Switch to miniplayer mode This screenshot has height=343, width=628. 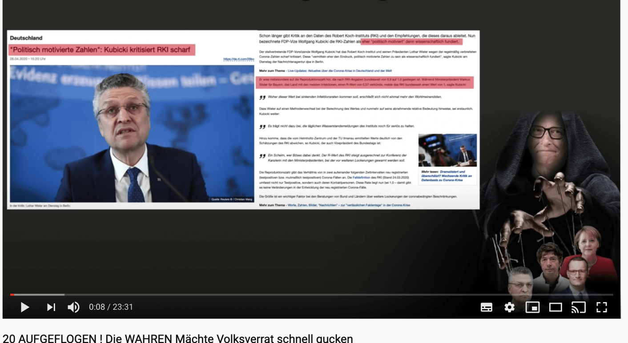[532, 307]
